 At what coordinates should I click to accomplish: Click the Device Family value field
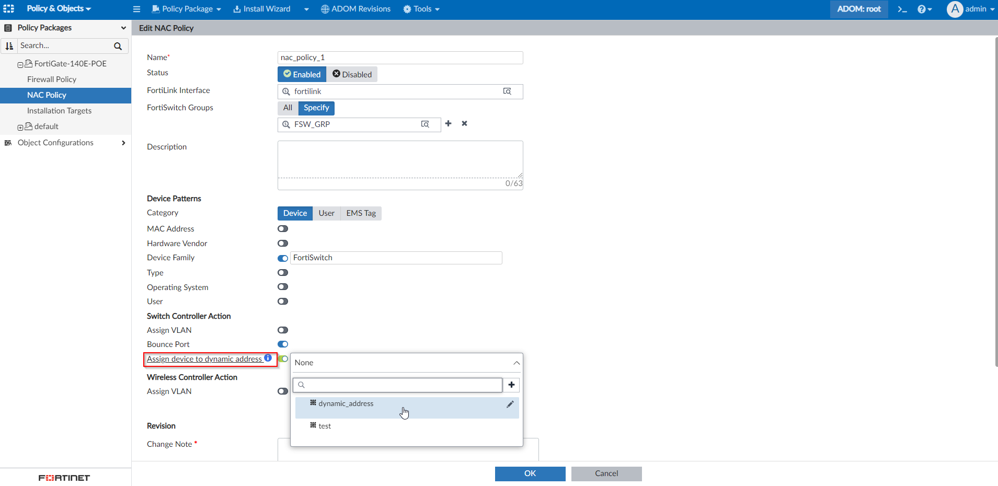tap(396, 258)
